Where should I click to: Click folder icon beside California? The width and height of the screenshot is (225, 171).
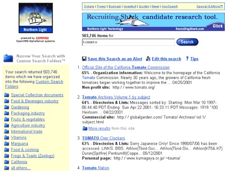coord(7,162)
